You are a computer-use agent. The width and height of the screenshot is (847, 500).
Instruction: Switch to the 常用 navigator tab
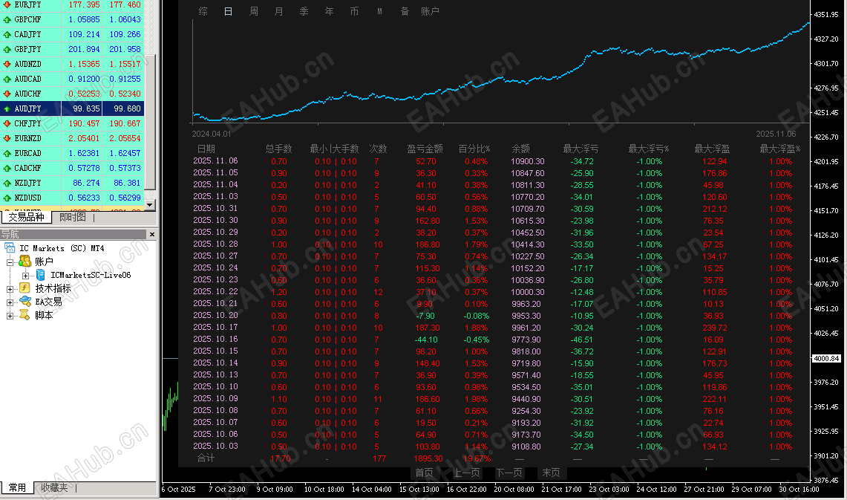(x=17, y=487)
